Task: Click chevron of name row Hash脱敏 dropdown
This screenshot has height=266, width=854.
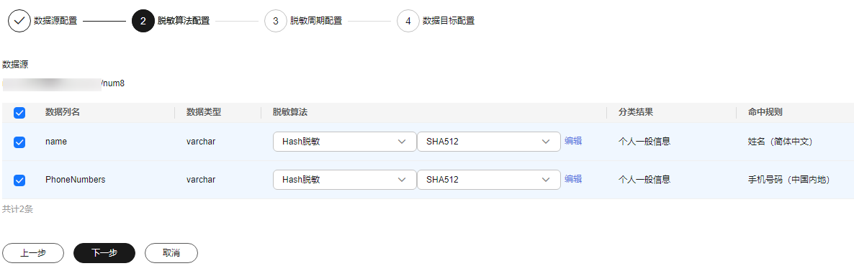Action: (x=403, y=142)
